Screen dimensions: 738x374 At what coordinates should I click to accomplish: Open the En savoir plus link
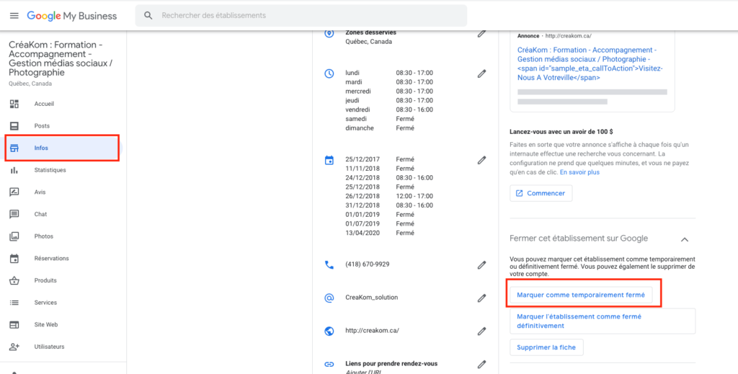[x=579, y=173]
